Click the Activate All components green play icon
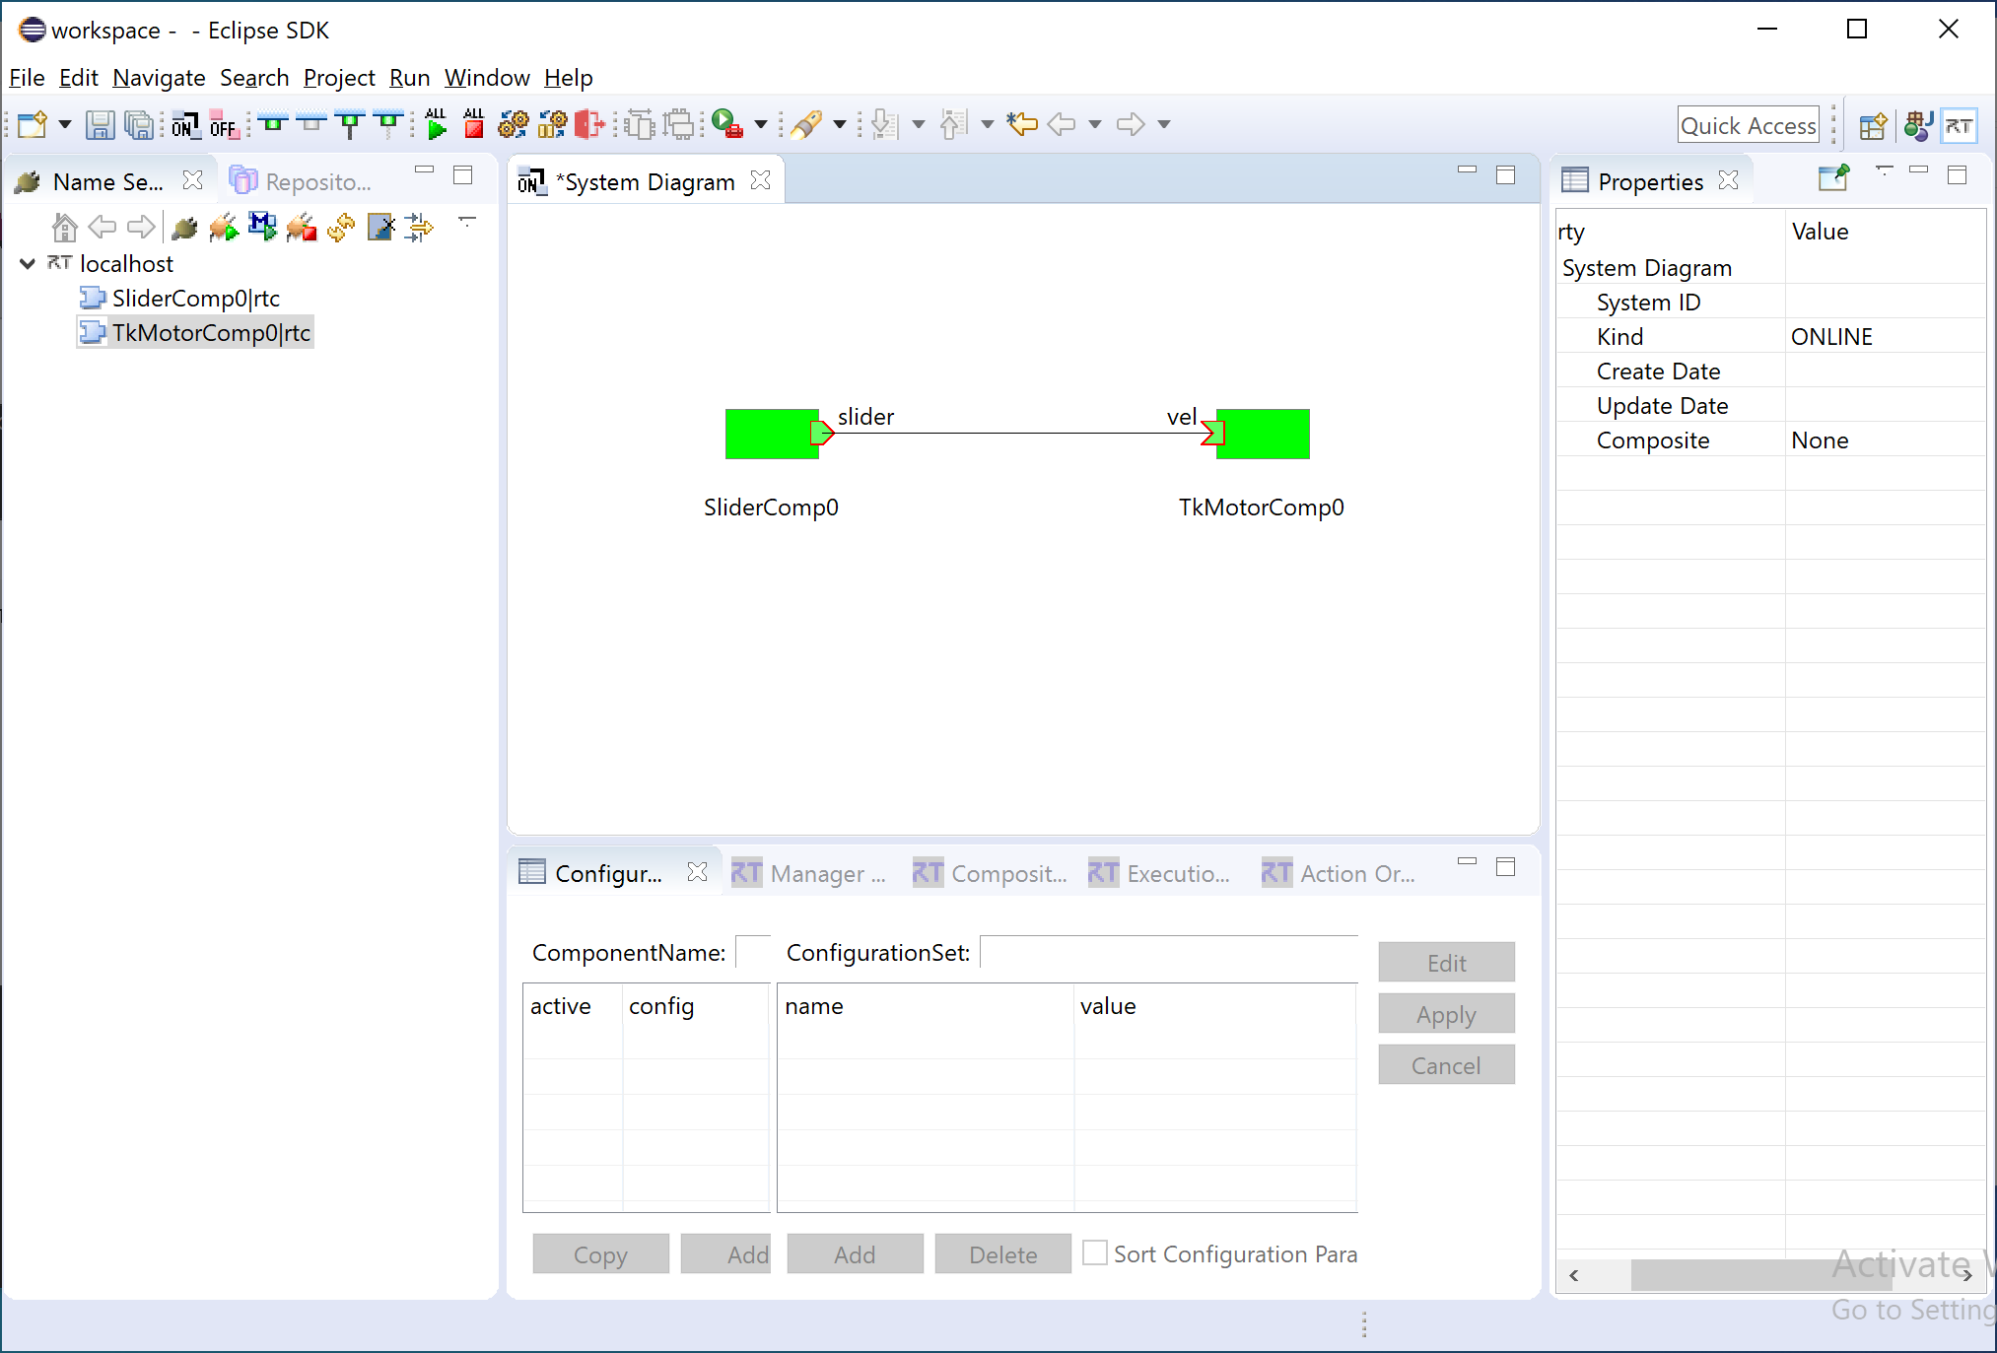The width and height of the screenshot is (1997, 1353). click(437, 124)
